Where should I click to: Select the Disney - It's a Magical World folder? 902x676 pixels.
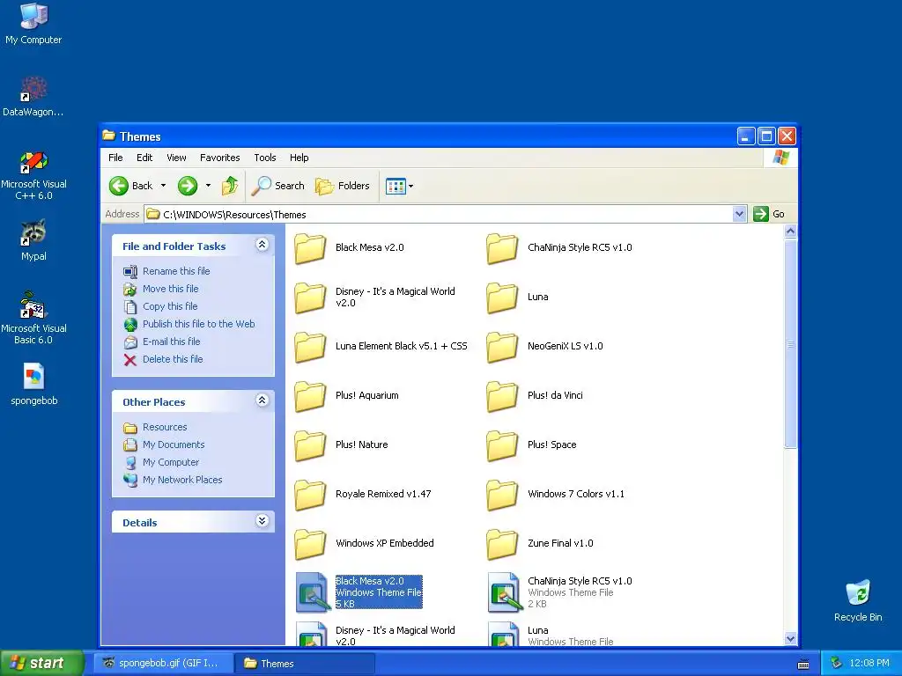pos(374,298)
